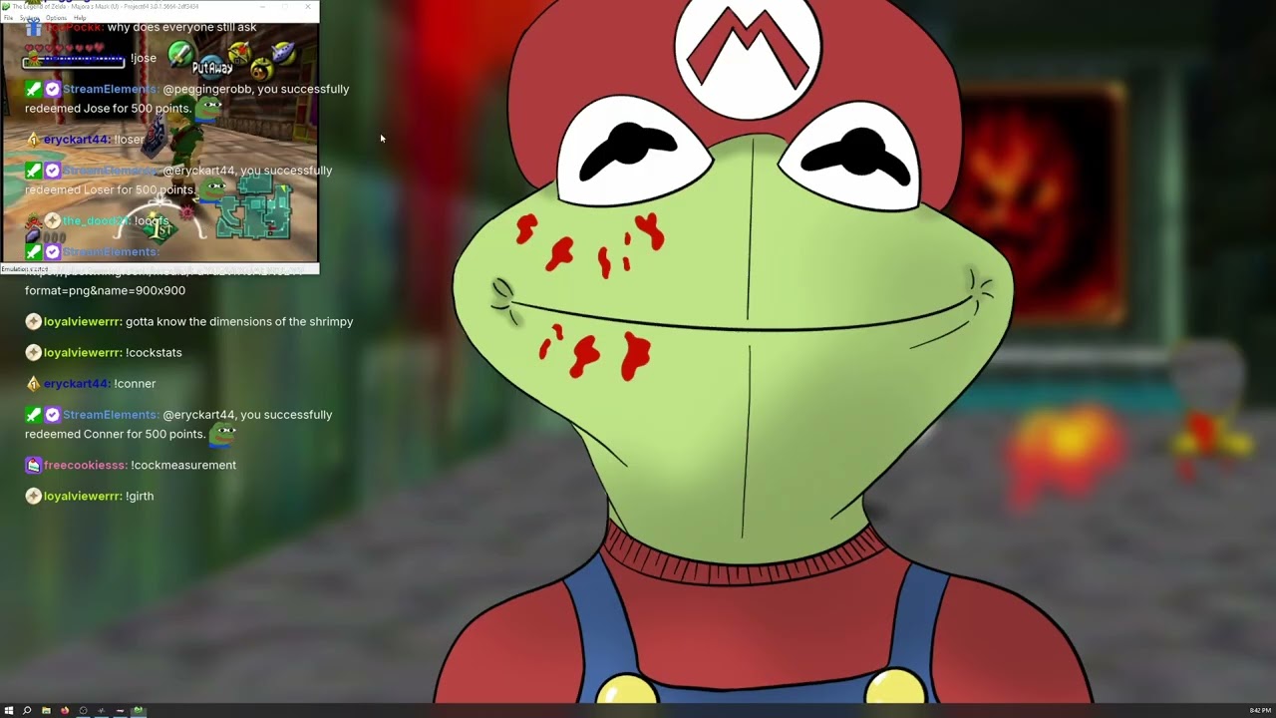Select the bow item on the C-left button
1276x718 pixels.
tap(239, 53)
